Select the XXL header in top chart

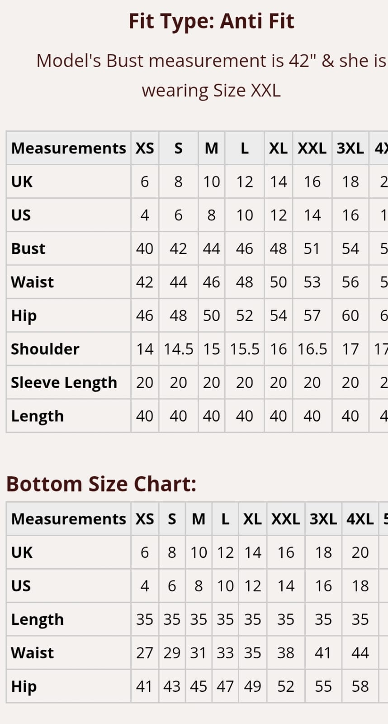pyautogui.click(x=312, y=149)
